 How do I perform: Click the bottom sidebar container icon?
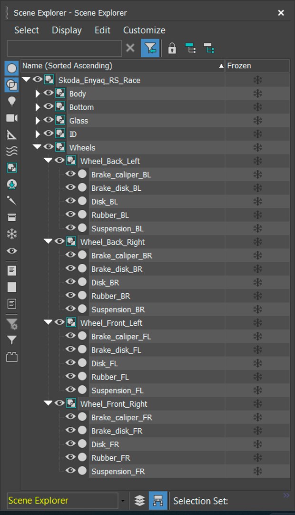point(12,357)
